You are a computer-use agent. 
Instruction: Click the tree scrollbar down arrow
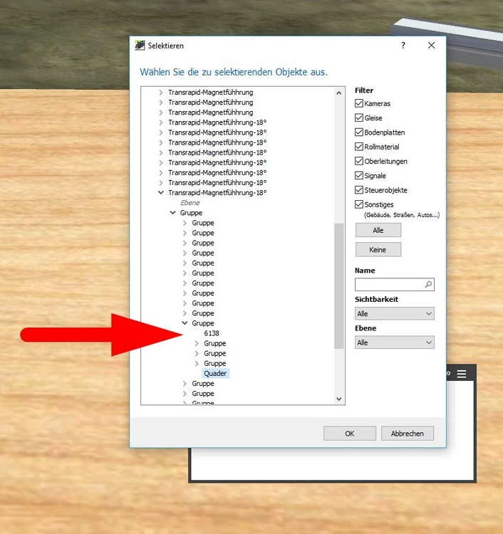point(338,399)
